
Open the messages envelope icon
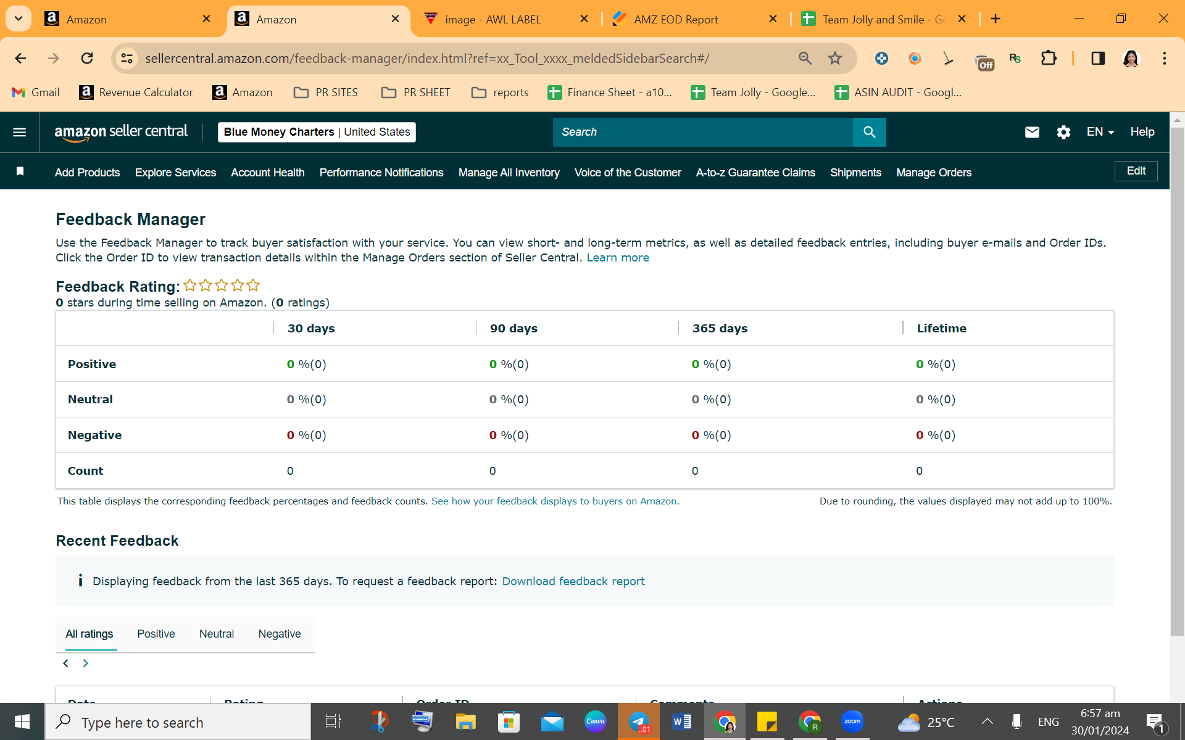(1031, 132)
